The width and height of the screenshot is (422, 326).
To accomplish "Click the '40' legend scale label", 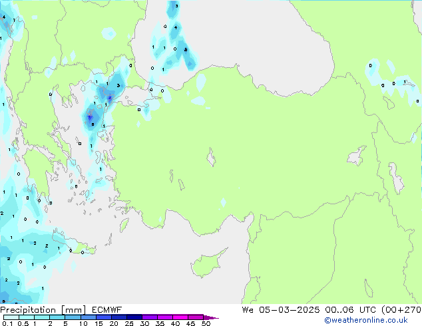I will click(x=175, y=323).
